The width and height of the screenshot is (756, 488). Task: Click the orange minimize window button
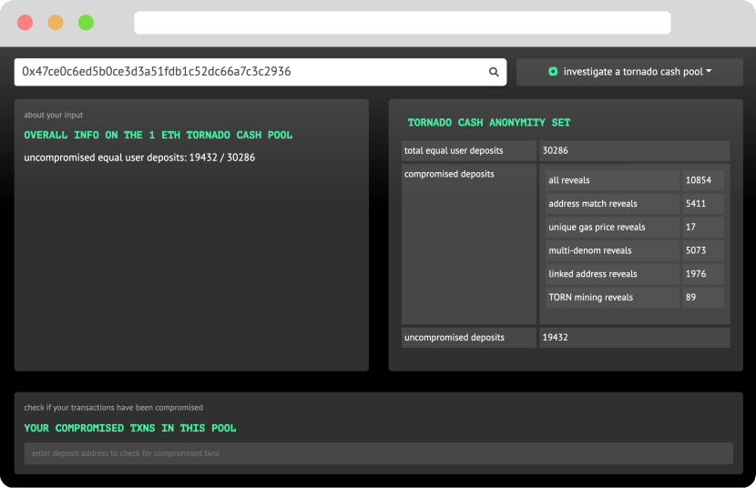pos(56,23)
